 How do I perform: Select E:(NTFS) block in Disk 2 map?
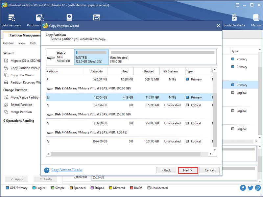(x=91, y=57)
